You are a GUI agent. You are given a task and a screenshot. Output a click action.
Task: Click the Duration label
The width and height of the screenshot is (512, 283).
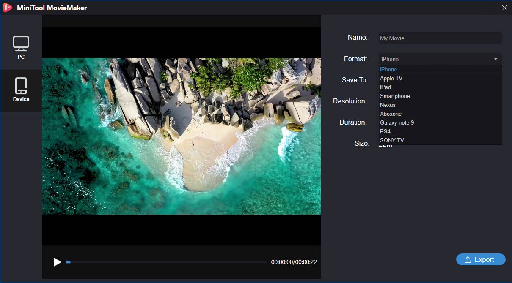353,122
